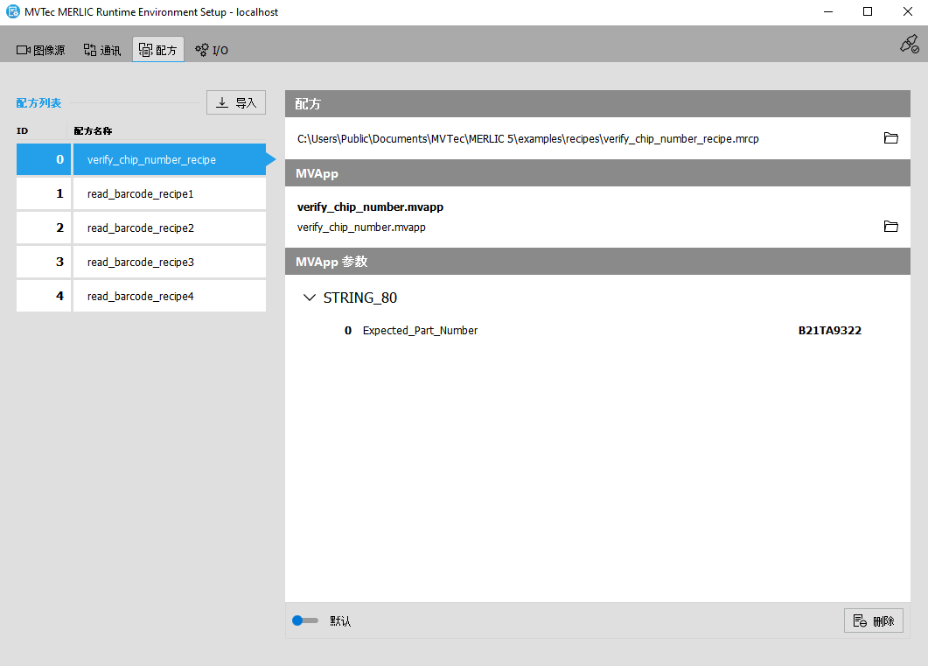Open the I/O tab
Image resolution: width=928 pixels, height=666 pixels.
click(x=212, y=50)
